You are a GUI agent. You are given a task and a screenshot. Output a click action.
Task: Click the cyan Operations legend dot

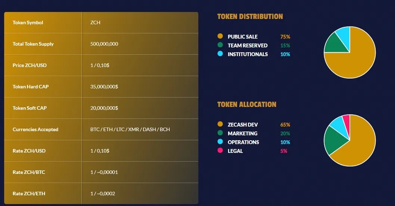[x=220, y=142]
